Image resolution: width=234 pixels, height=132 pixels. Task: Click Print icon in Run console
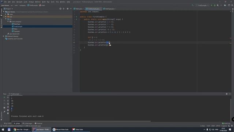[8, 110]
